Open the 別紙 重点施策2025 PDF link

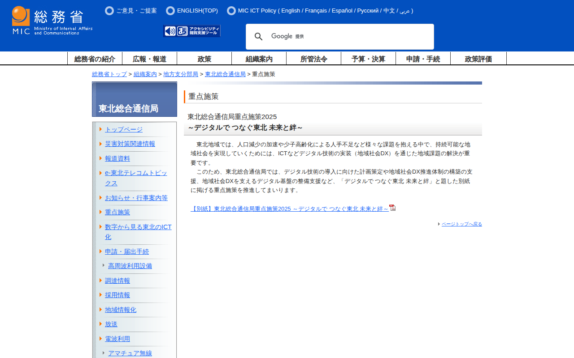289,209
